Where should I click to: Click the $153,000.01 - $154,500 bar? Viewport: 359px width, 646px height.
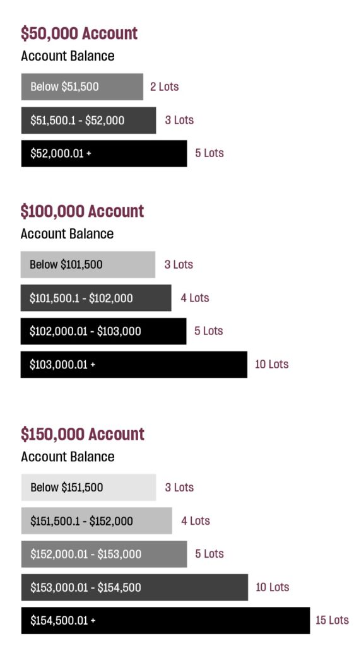point(135,587)
